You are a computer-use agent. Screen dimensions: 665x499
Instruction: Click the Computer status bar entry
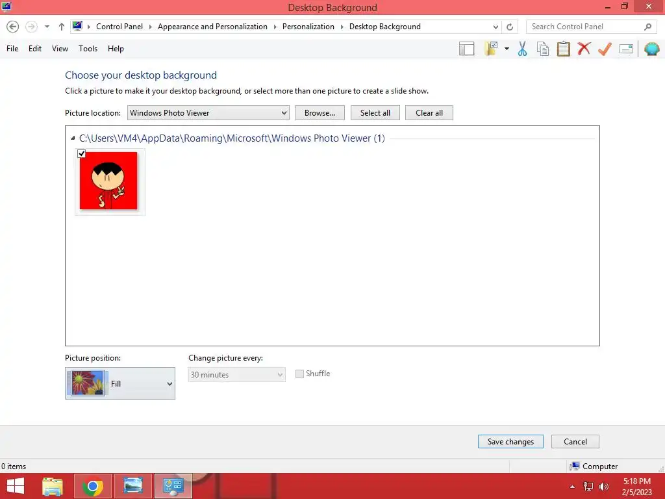click(594, 467)
